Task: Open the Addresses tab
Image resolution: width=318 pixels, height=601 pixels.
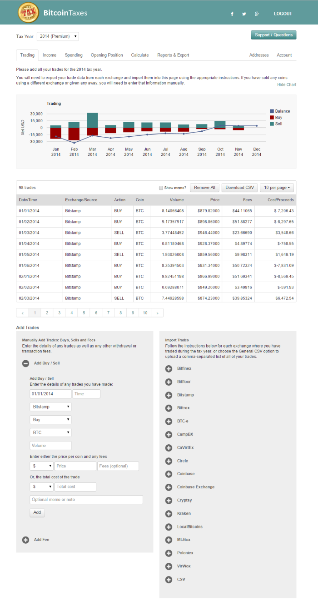Action: (x=259, y=55)
